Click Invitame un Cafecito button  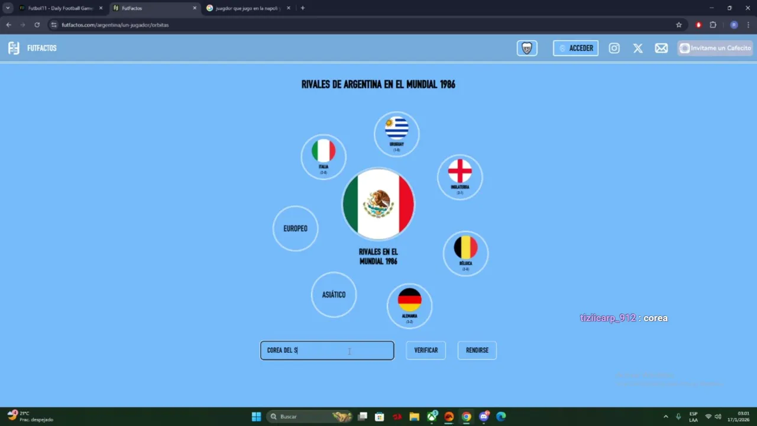pos(716,49)
